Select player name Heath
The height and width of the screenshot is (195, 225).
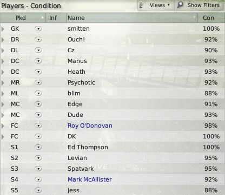(x=76, y=72)
